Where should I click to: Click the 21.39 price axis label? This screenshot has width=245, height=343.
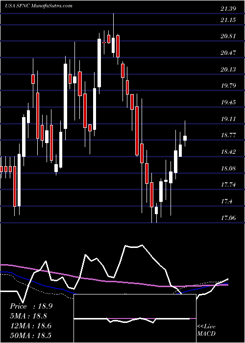(x=228, y=9)
